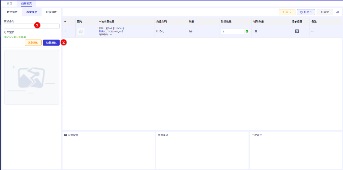The width and height of the screenshot is (343, 170).
Task: Click the 订单提醒 column header
Action: pyautogui.click(x=297, y=21)
